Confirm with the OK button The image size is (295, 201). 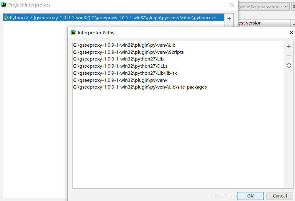pos(250,196)
